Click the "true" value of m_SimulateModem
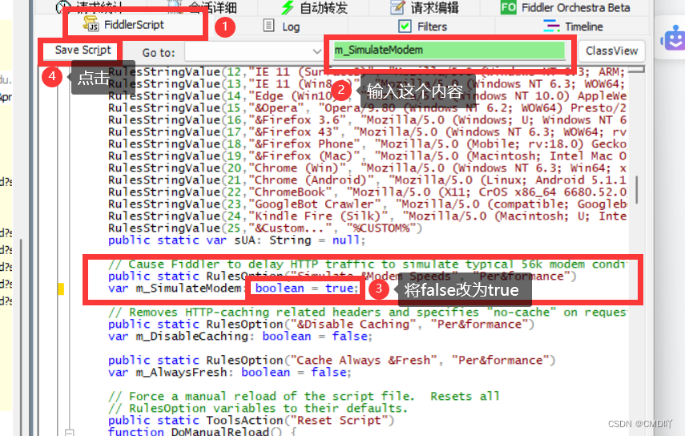The width and height of the screenshot is (685, 436). click(339, 289)
